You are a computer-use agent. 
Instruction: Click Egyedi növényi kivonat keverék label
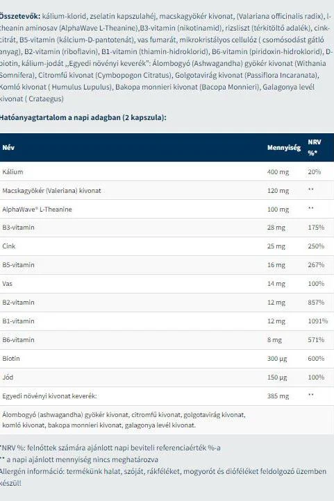coord(49,396)
